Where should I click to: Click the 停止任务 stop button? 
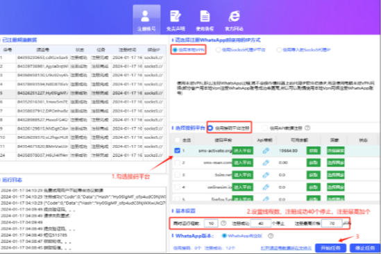pyautogui.click(x=365, y=248)
